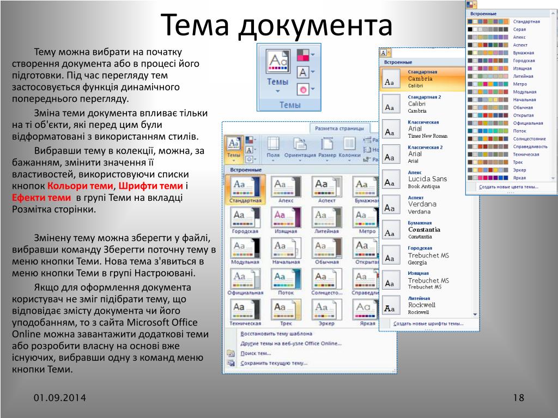Open the Колонки columns button
This screenshot has height=418, width=558.
coord(349,149)
